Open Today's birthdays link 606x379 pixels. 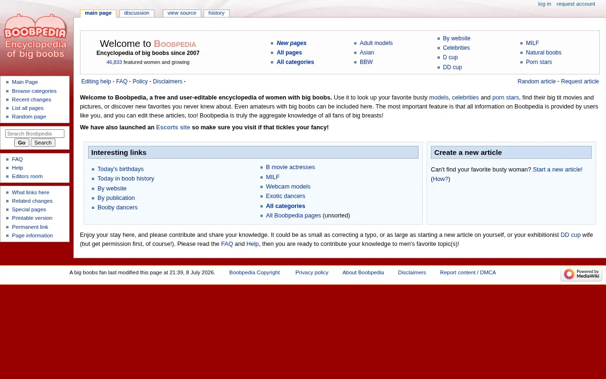coord(120,169)
